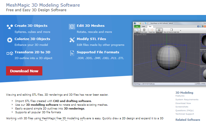Click the Perspective View label in MeshMagic screenshot
The height and width of the screenshot is (121, 206).
click(140, 35)
